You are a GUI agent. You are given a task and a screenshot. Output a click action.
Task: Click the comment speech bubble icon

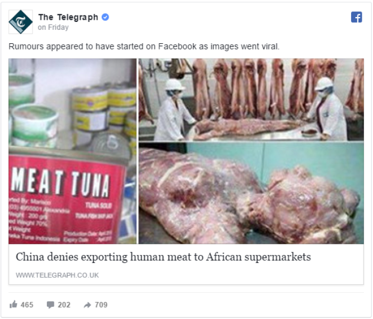pyautogui.click(x=51, y=305)
